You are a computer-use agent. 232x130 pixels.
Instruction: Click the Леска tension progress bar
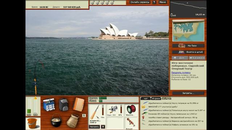pos(119,101)
